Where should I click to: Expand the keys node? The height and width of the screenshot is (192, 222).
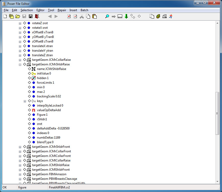pos(25,101)
